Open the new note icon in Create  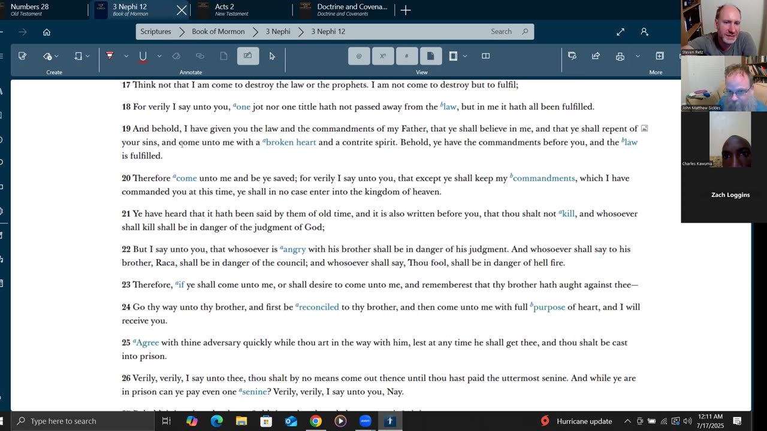(22, 56)
